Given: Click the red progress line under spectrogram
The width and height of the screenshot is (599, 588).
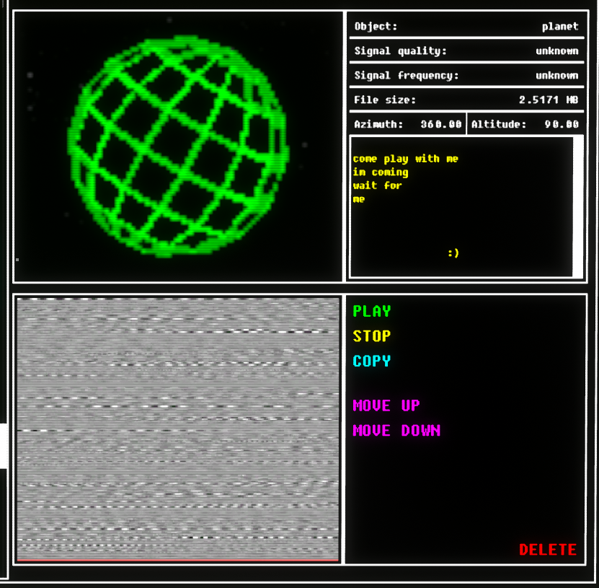Looking at the screenshot, I should [x=177, y=559].
